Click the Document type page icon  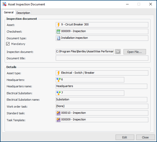[x=59, y=38]
